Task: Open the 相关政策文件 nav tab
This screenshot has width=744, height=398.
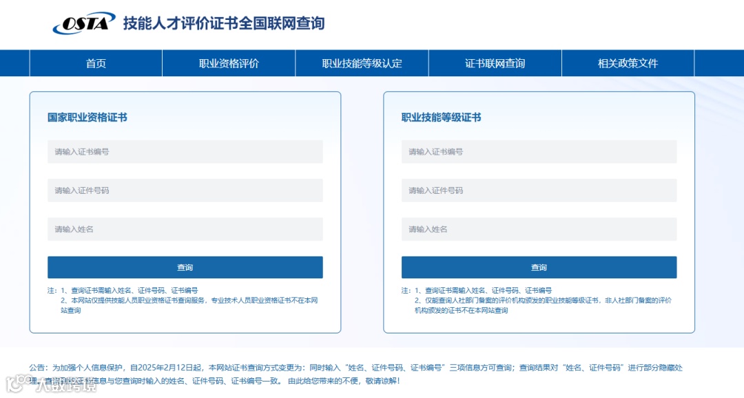Action: [x=628, y=63]
